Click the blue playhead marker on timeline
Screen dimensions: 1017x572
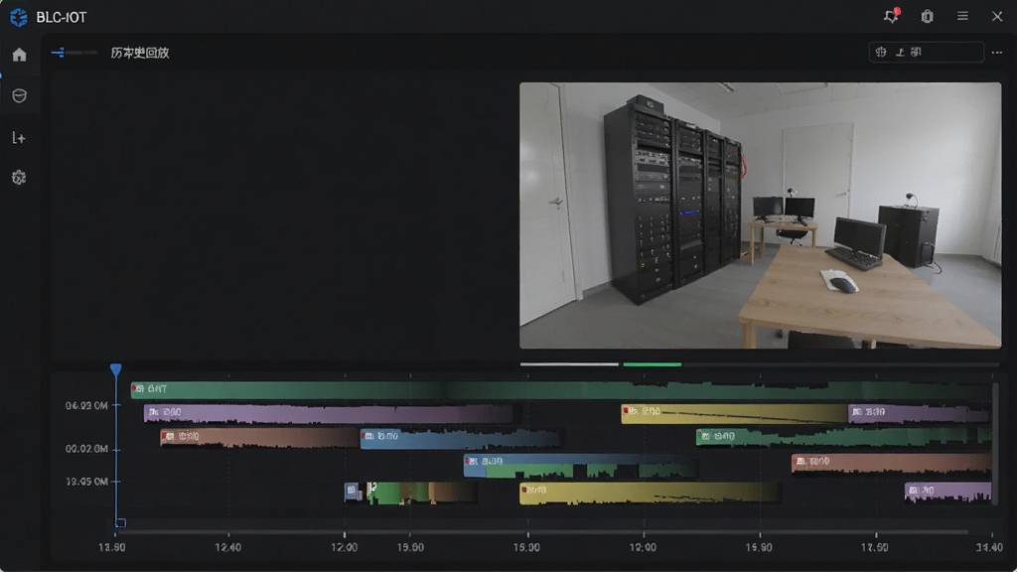pos(115,369)
